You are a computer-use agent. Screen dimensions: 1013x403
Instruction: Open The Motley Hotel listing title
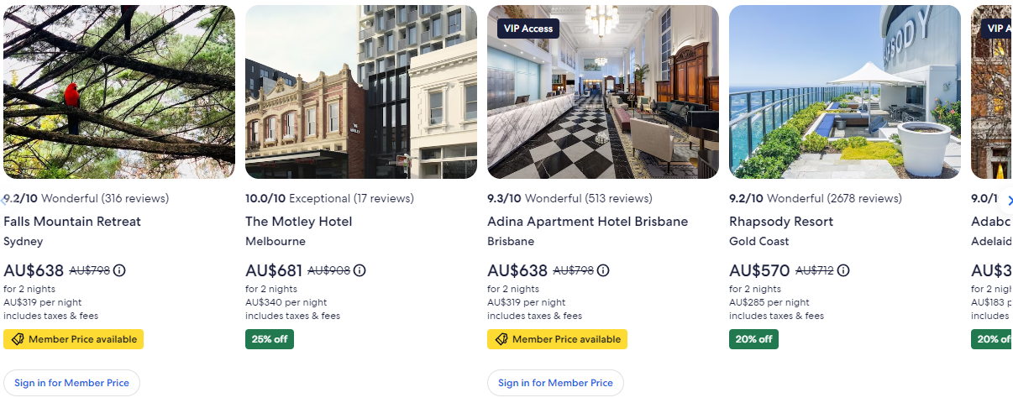(299, 222)
